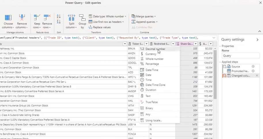
Task: Choose the Binary data type
Action: click(160, 108)
